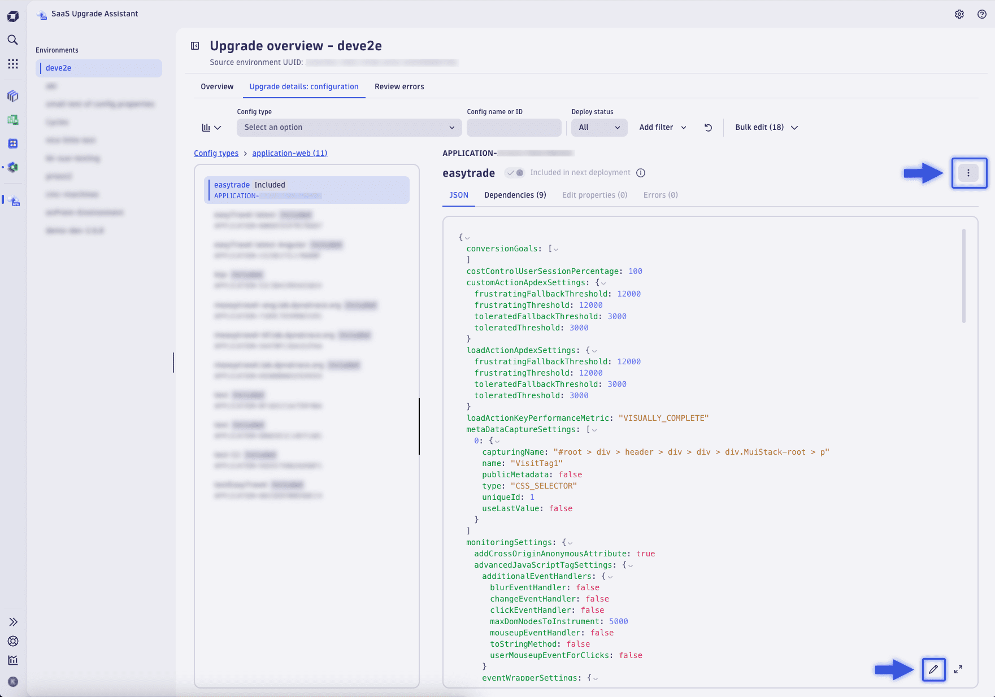
Task: Switch to the Review errors tab
Action: pos(399,86)
